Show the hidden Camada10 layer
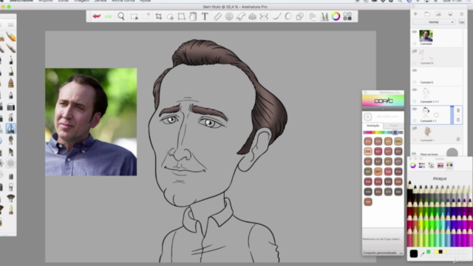Viewport: 473px width, 266px height. (415, 51)
